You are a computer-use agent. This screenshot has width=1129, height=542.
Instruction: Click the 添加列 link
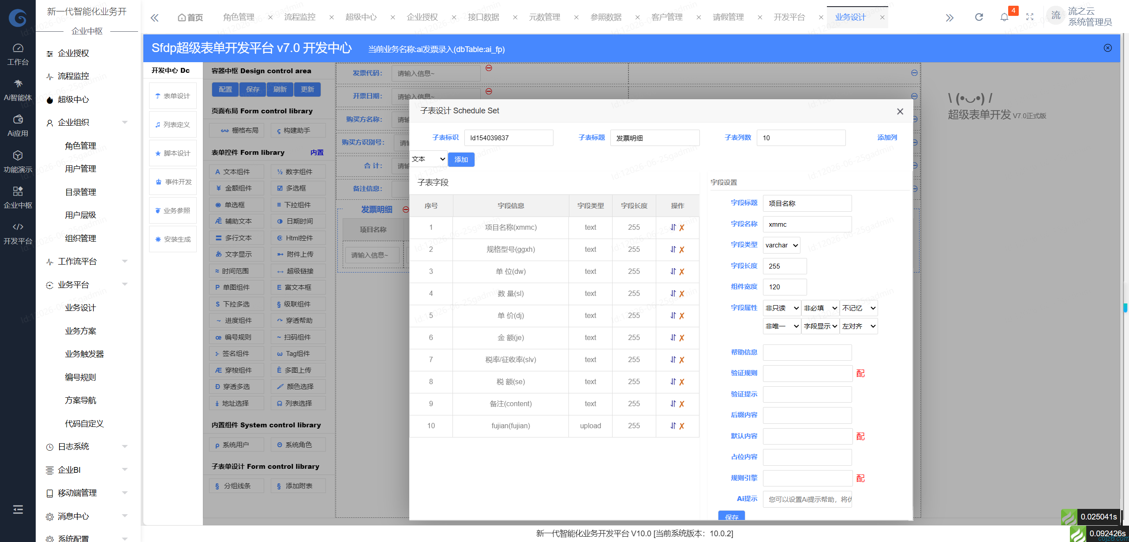click(887, 138)
